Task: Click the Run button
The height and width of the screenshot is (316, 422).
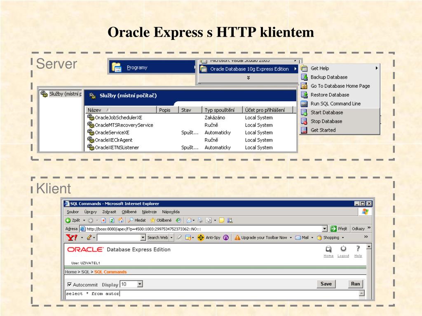Action: coord(355,284)
